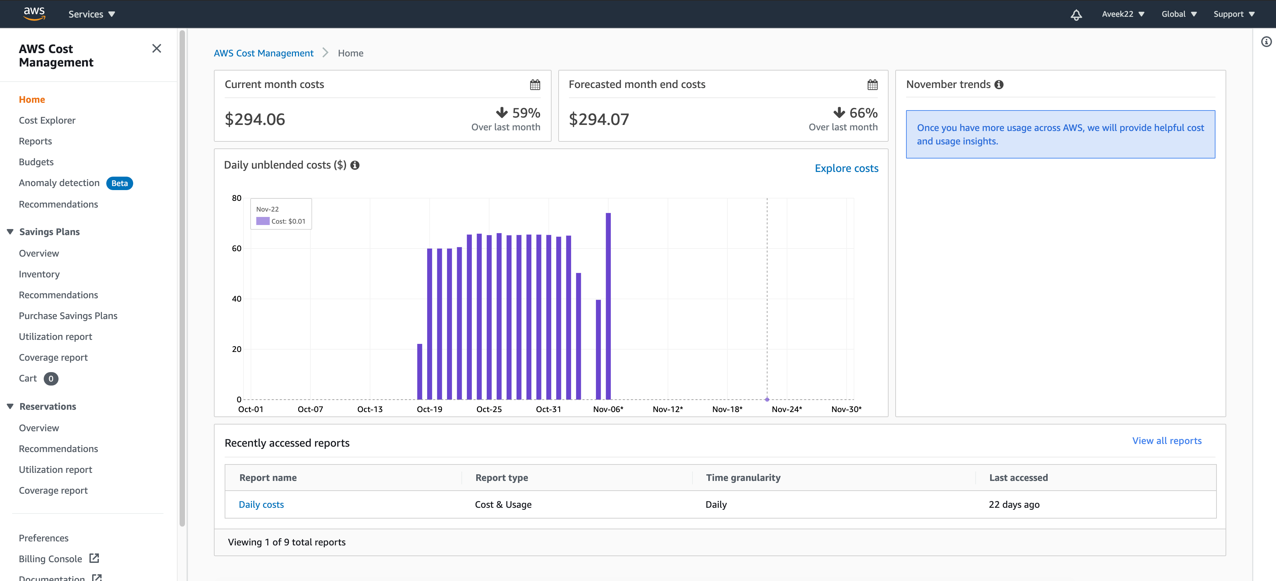Click the AWS logo icon
The image size is (1276, 581).
click(34, 13)
